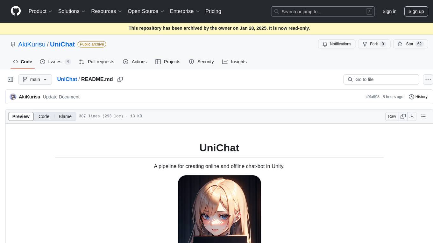Expand the Solutions menu
This screenshot has width=433, height=243.
click(72, 11)
